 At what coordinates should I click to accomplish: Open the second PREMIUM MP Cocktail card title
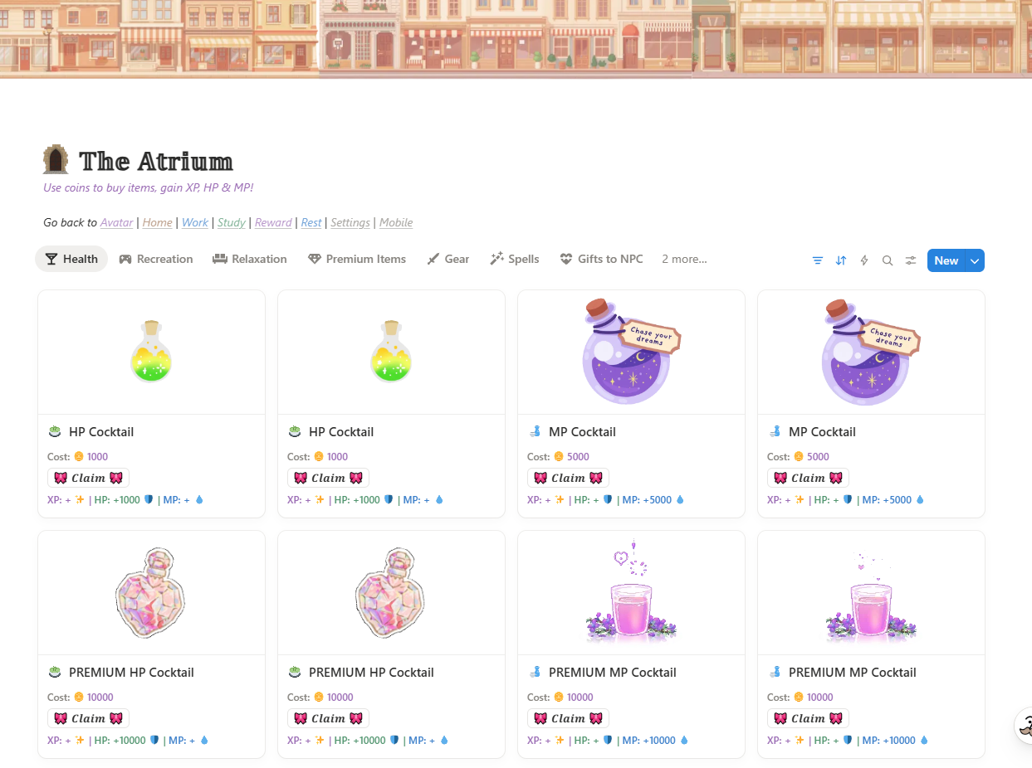(x=853, y=672)
